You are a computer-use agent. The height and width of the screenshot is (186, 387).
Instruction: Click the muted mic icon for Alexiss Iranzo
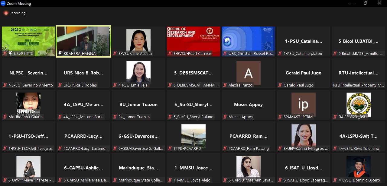pos(225,85)
